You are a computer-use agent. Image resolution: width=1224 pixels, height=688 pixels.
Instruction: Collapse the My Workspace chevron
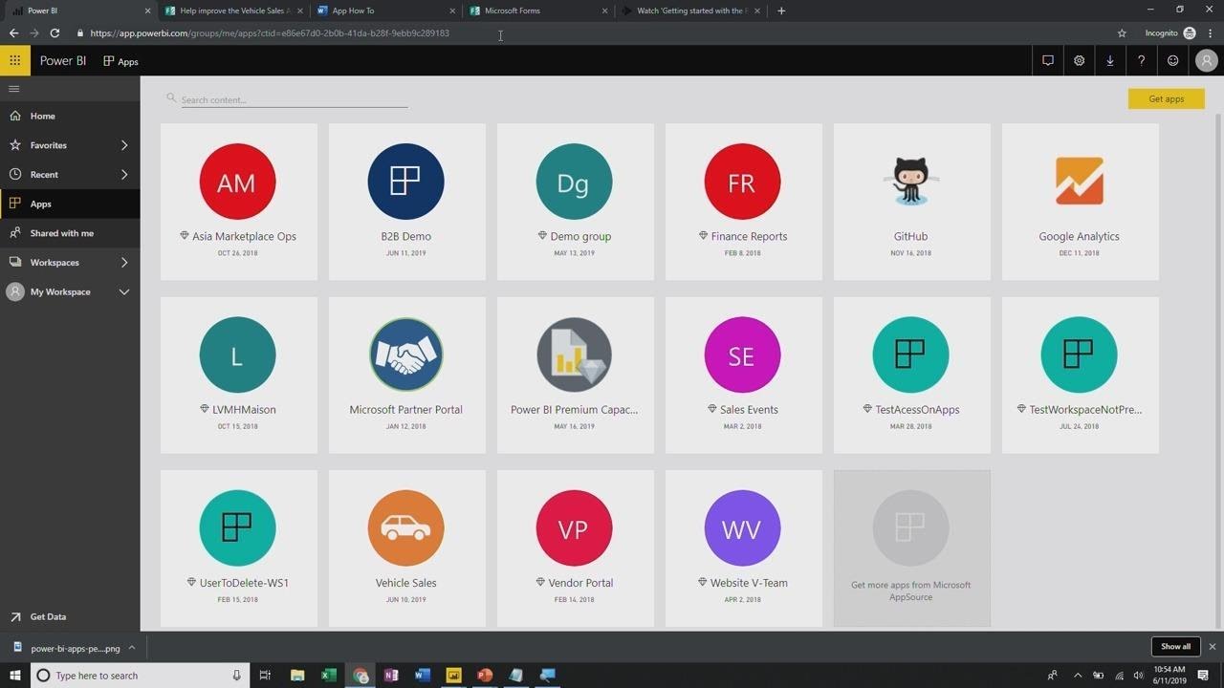tap(124, 291)
